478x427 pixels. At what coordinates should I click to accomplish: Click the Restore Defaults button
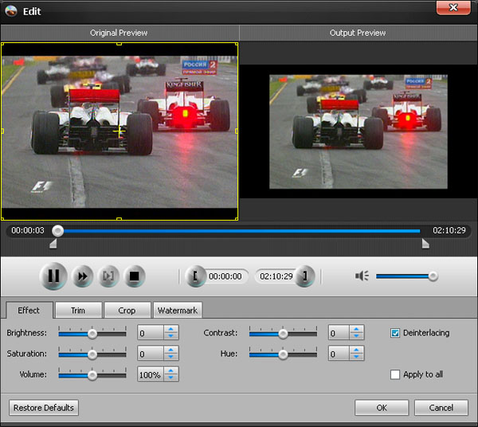click(x=44, y=408)
